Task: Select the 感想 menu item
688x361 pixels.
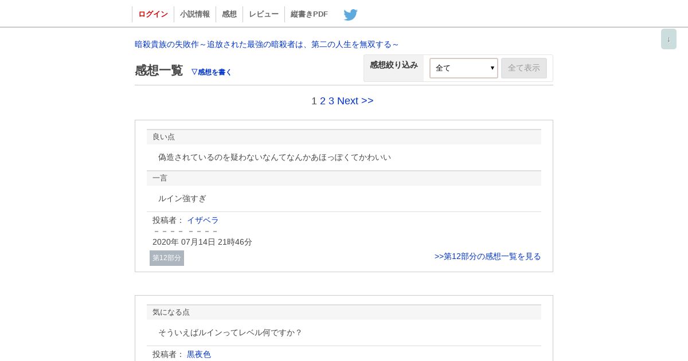Action: tap(229, 14)
